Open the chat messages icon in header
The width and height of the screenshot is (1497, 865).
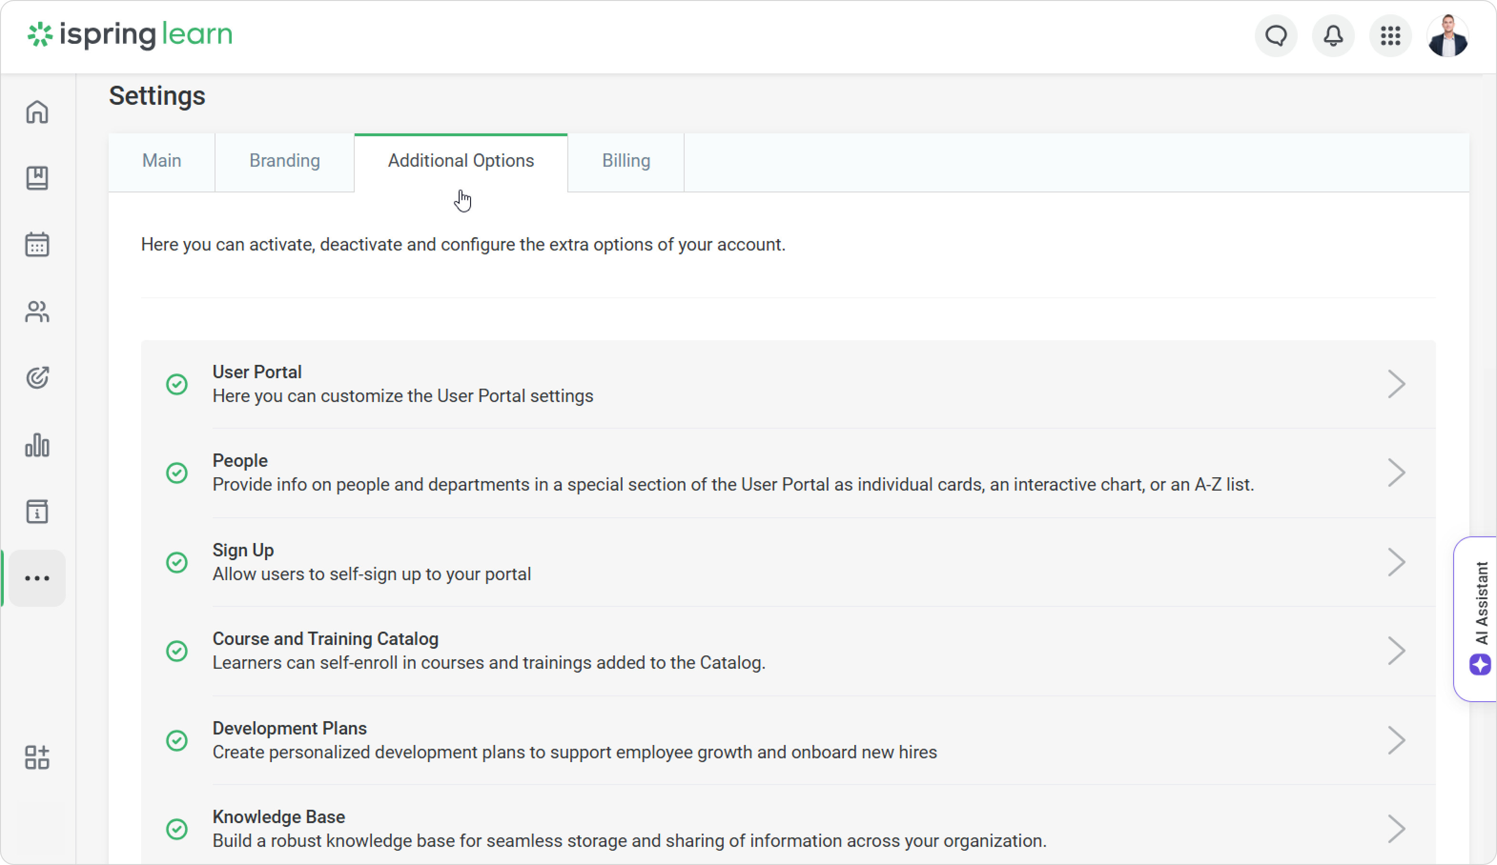tap(1275, 36)
